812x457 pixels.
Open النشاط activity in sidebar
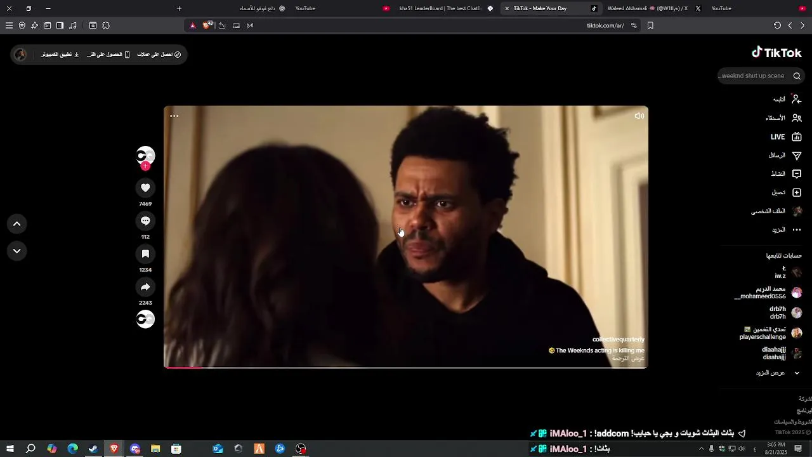(x=786, y=174)
